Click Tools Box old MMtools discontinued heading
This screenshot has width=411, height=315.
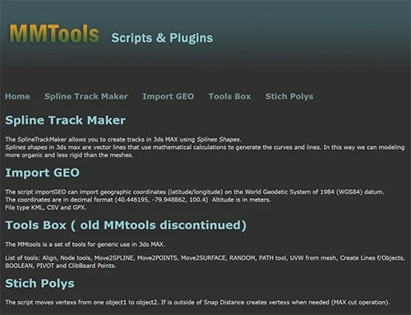point(126,225)
